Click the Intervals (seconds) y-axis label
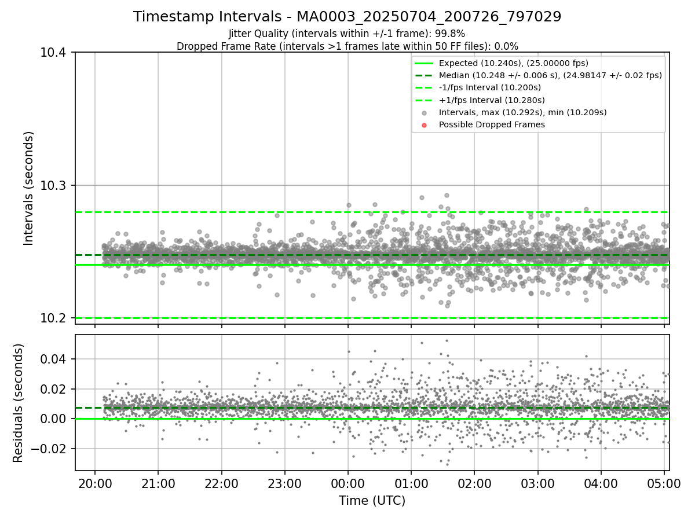This screenshot has width=695, height=521. click(x=29, y=188)
